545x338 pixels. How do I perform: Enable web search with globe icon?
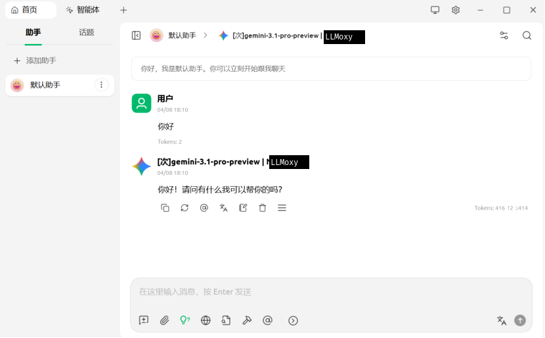[x=206, y=320]
